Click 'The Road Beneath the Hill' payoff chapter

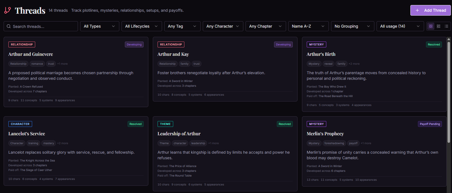click(336, 96)
